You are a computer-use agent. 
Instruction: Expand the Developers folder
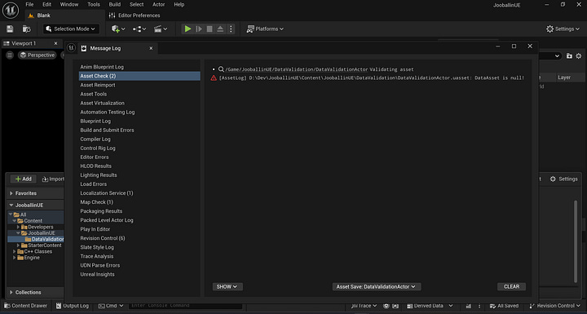pos(18,227)
